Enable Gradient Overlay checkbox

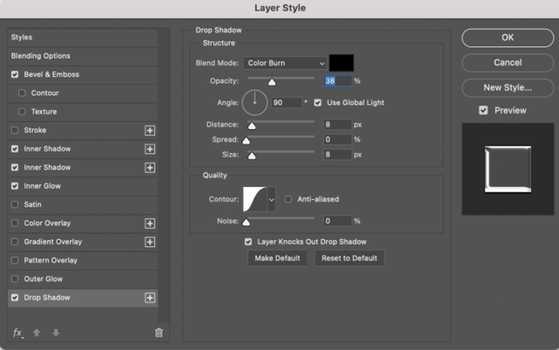(x=15, y=242)
